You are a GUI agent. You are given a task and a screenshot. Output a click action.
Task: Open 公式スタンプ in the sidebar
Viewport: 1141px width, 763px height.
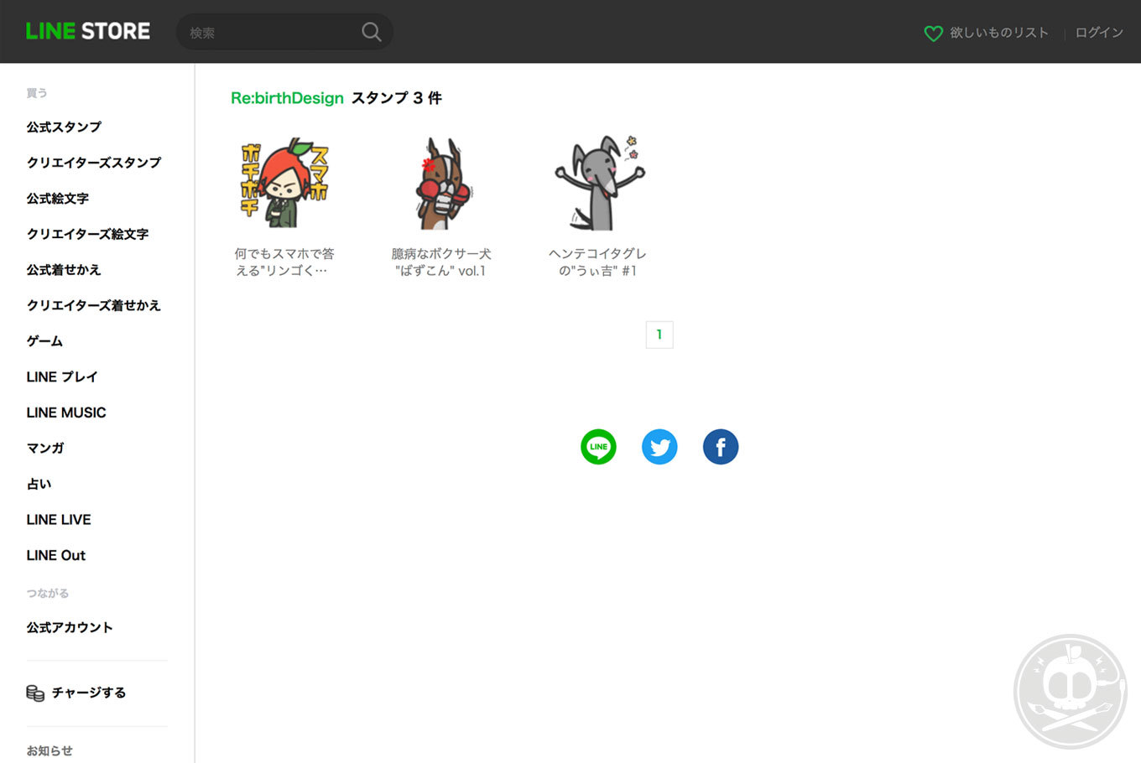64,127
